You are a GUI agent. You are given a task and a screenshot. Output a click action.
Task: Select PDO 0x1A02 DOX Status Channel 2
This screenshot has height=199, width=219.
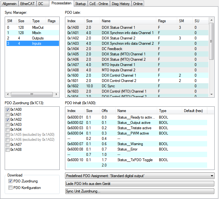point(137,38)
